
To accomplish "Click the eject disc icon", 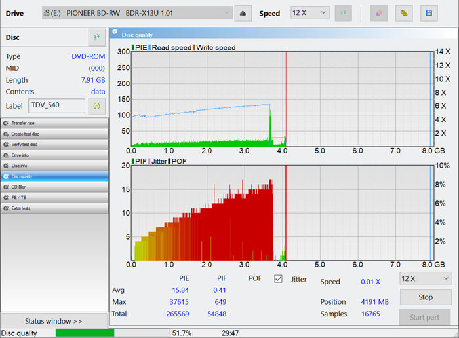I will point(243,14).
